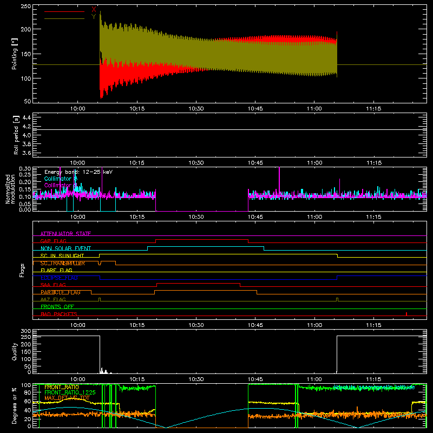The height and width of the screenshot is (433, 433).
Task: Click the 200 tick on Pointing axis
Action: click(x=25, y=29)
